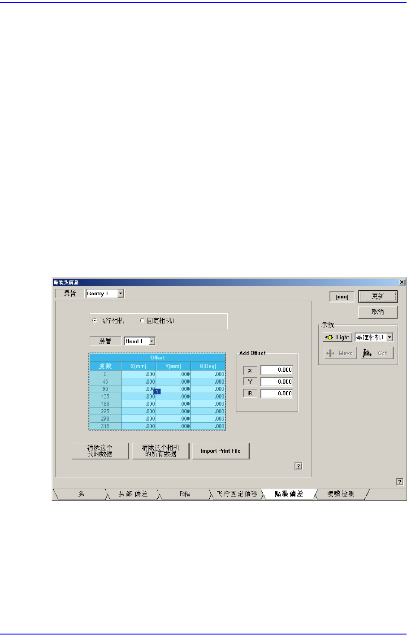Select the 90 degree row header
Image resolution: width=407 pixels, height=639 pixels.
pos(105,389)
